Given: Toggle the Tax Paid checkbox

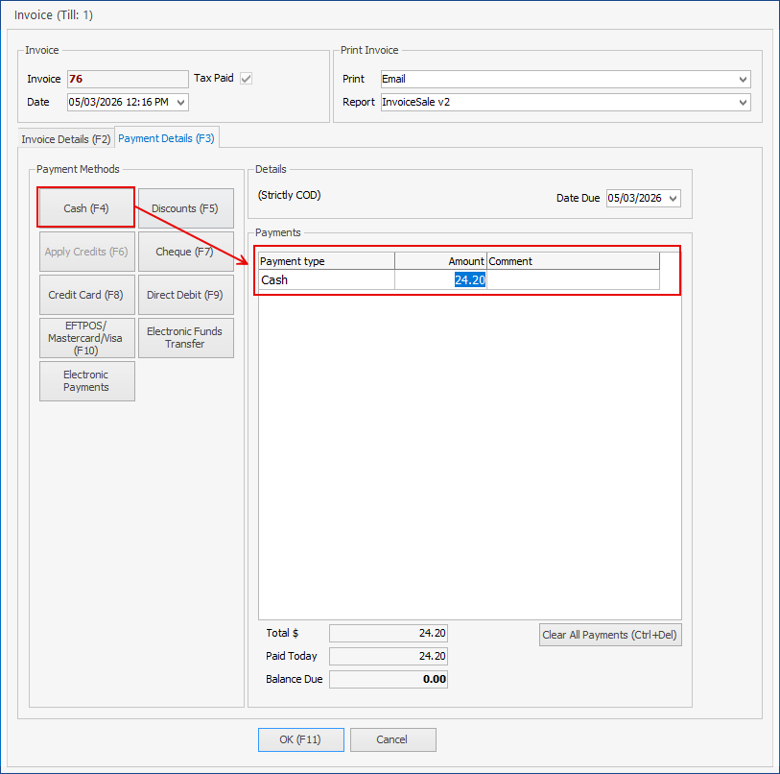Looking at the screenshot, I should [246, 78].
